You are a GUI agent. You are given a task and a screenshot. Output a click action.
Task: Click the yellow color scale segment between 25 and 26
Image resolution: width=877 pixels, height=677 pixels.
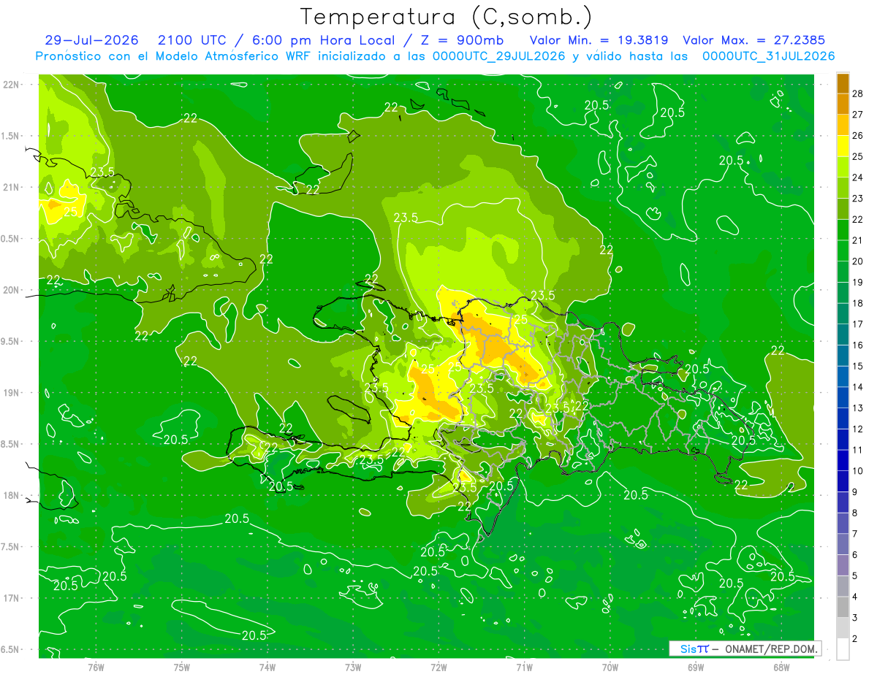(x=843, y=146)
